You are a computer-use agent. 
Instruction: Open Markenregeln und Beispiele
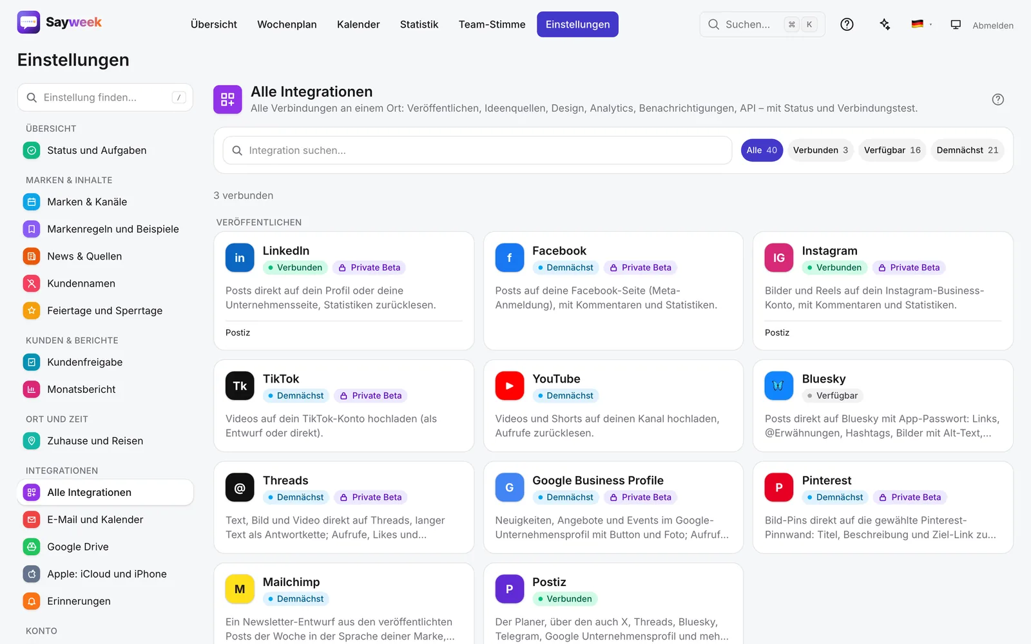coord(105,229)
